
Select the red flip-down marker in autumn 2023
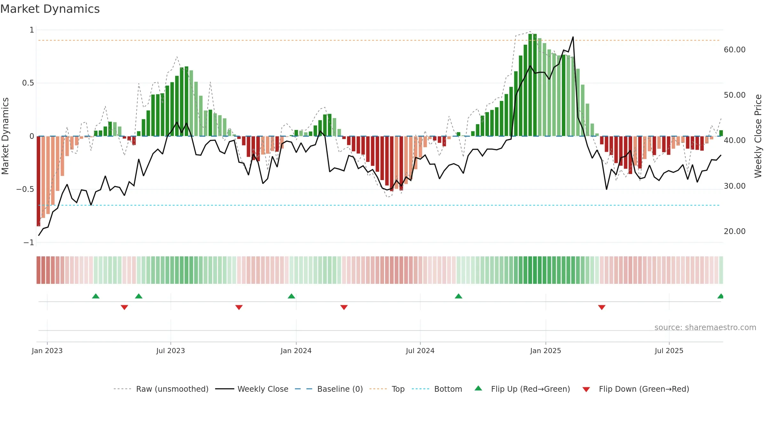pos(239,307)
